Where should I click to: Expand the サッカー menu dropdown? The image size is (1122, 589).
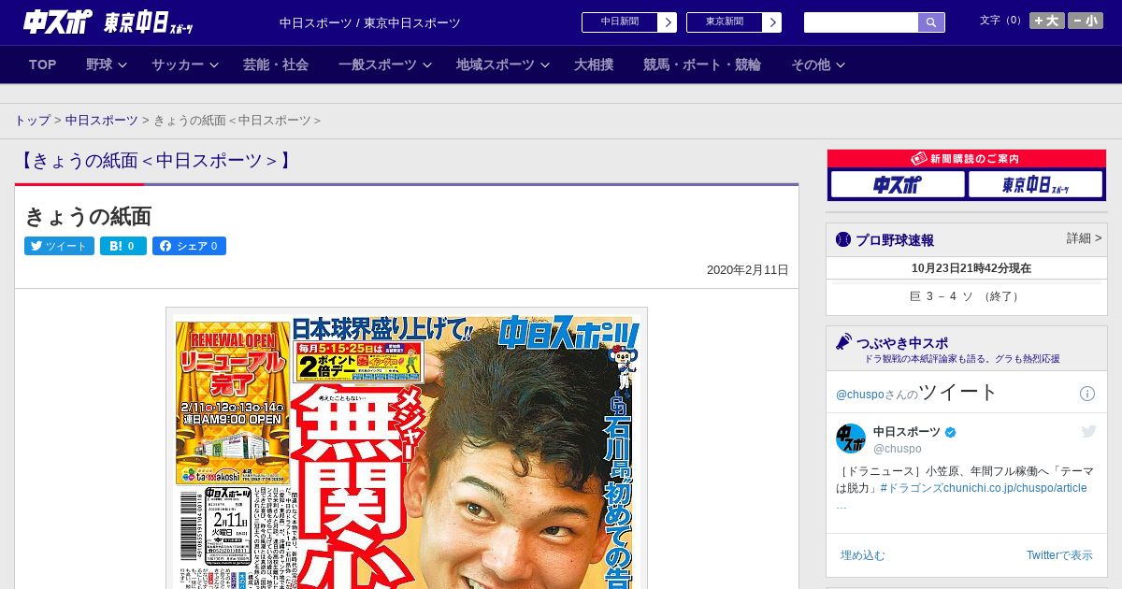(185, 65)
